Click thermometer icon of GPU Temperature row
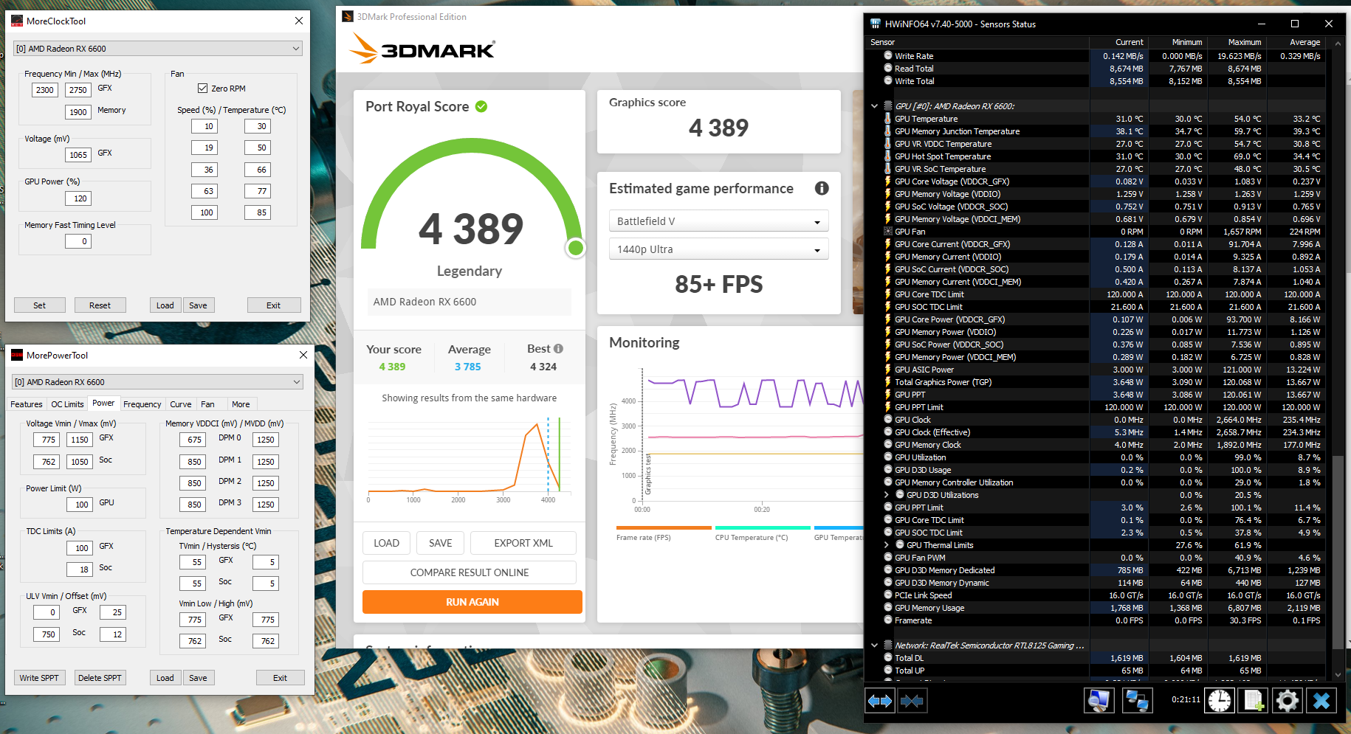This screenshot has width=1351, height=734. pyautogui.click(x=888, y=119)
